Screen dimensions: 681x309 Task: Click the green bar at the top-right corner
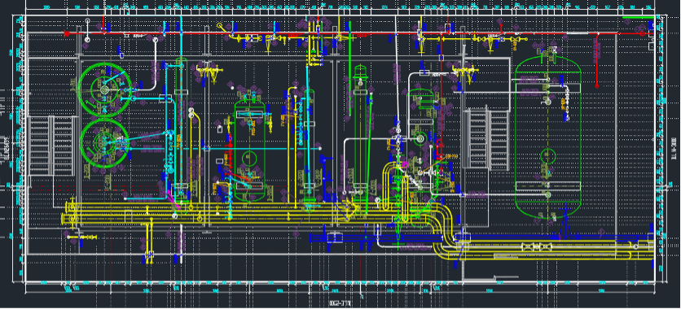[638, 18]
